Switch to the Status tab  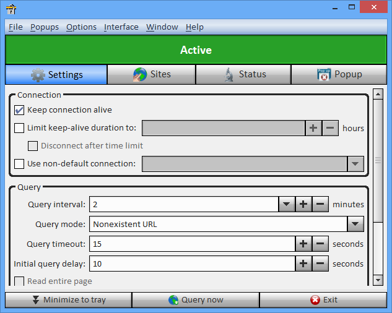click(243, 74)
